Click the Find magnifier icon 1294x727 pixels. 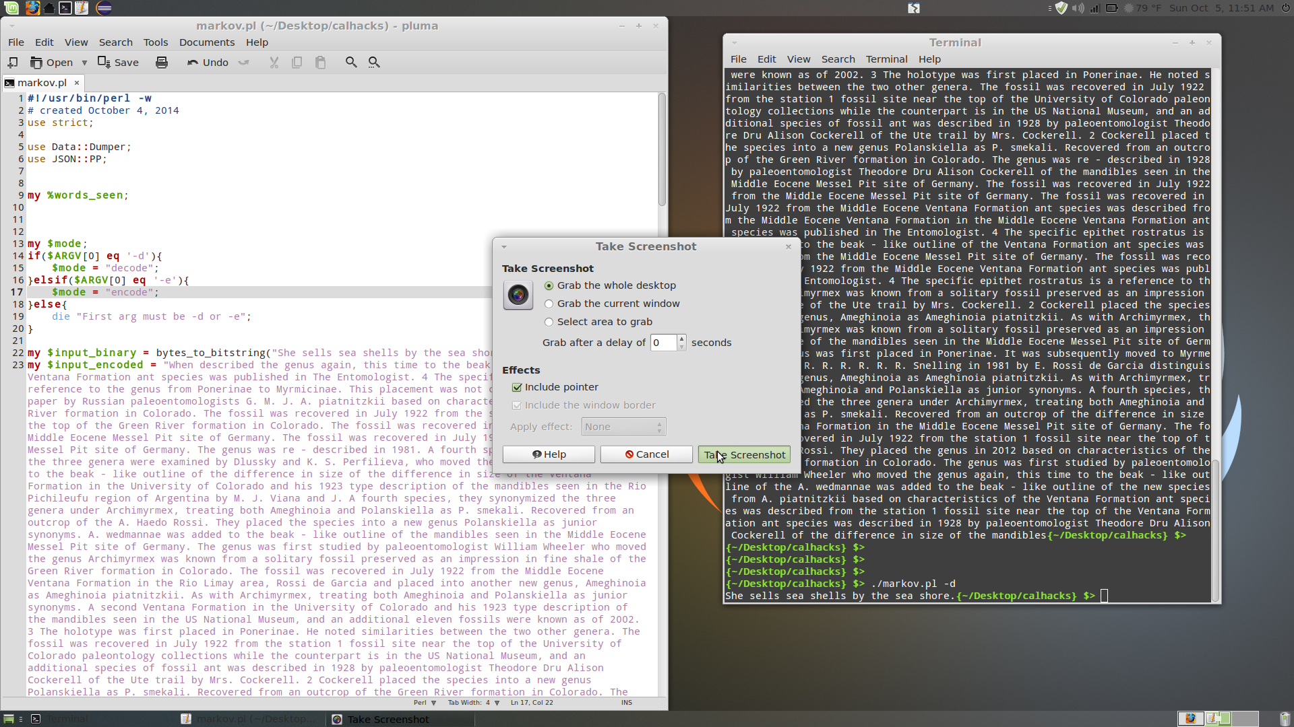[351, 63]
